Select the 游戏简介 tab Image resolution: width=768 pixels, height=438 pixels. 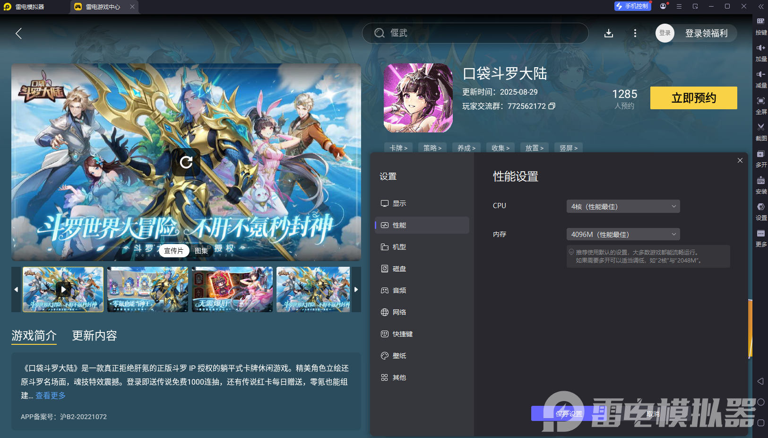pos(34,336)
